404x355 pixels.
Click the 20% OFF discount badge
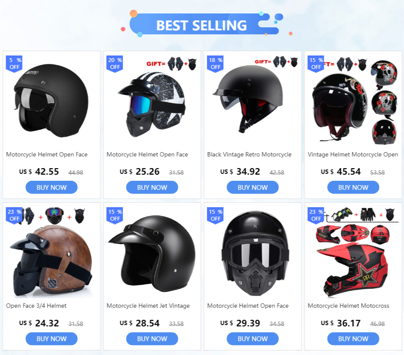(115, 64)
